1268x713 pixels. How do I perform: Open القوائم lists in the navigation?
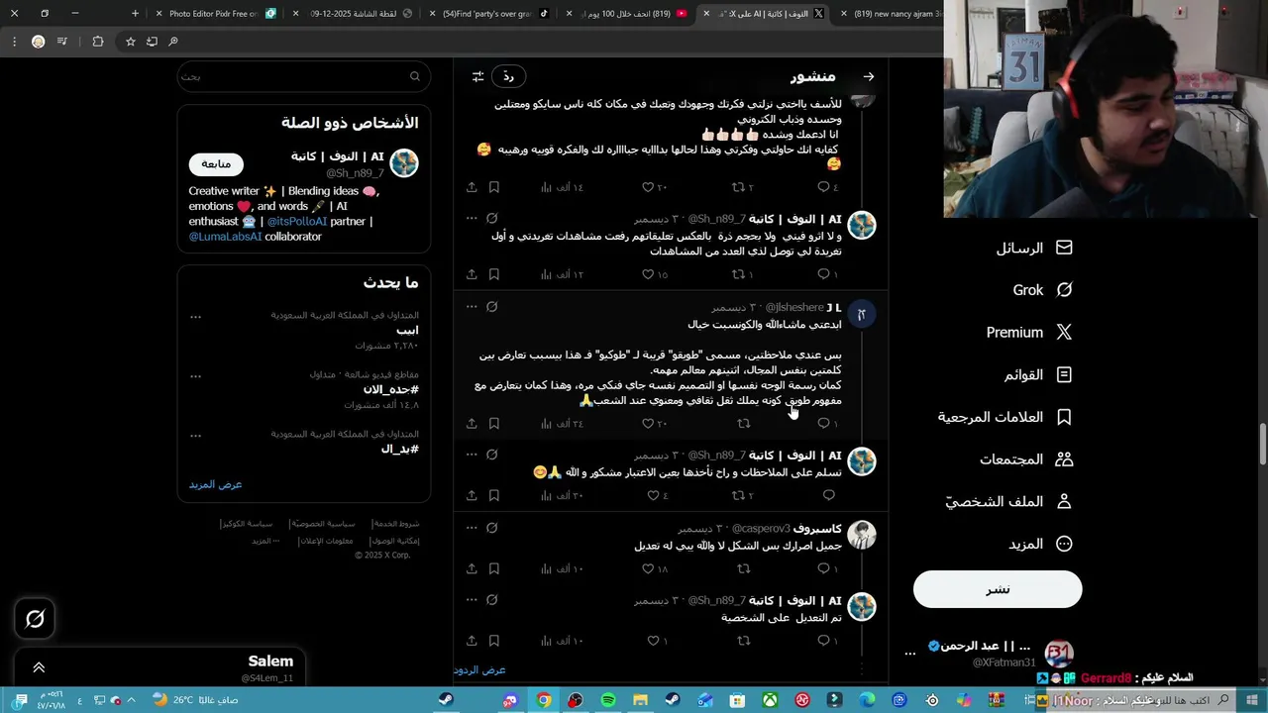1038,375
